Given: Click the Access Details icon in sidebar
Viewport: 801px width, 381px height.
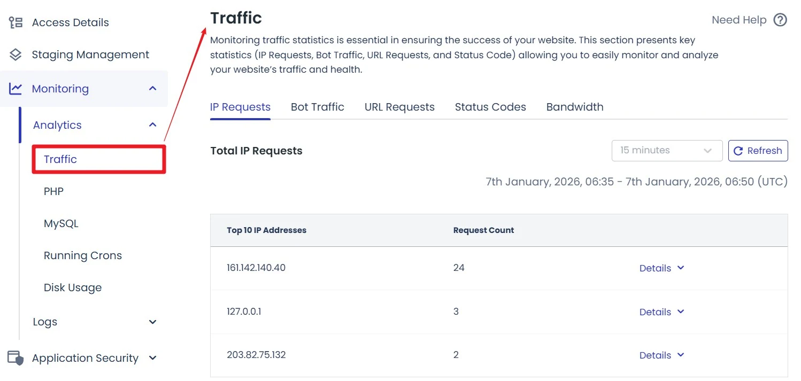Looking at the screenshot, I should tap(16, 22).
